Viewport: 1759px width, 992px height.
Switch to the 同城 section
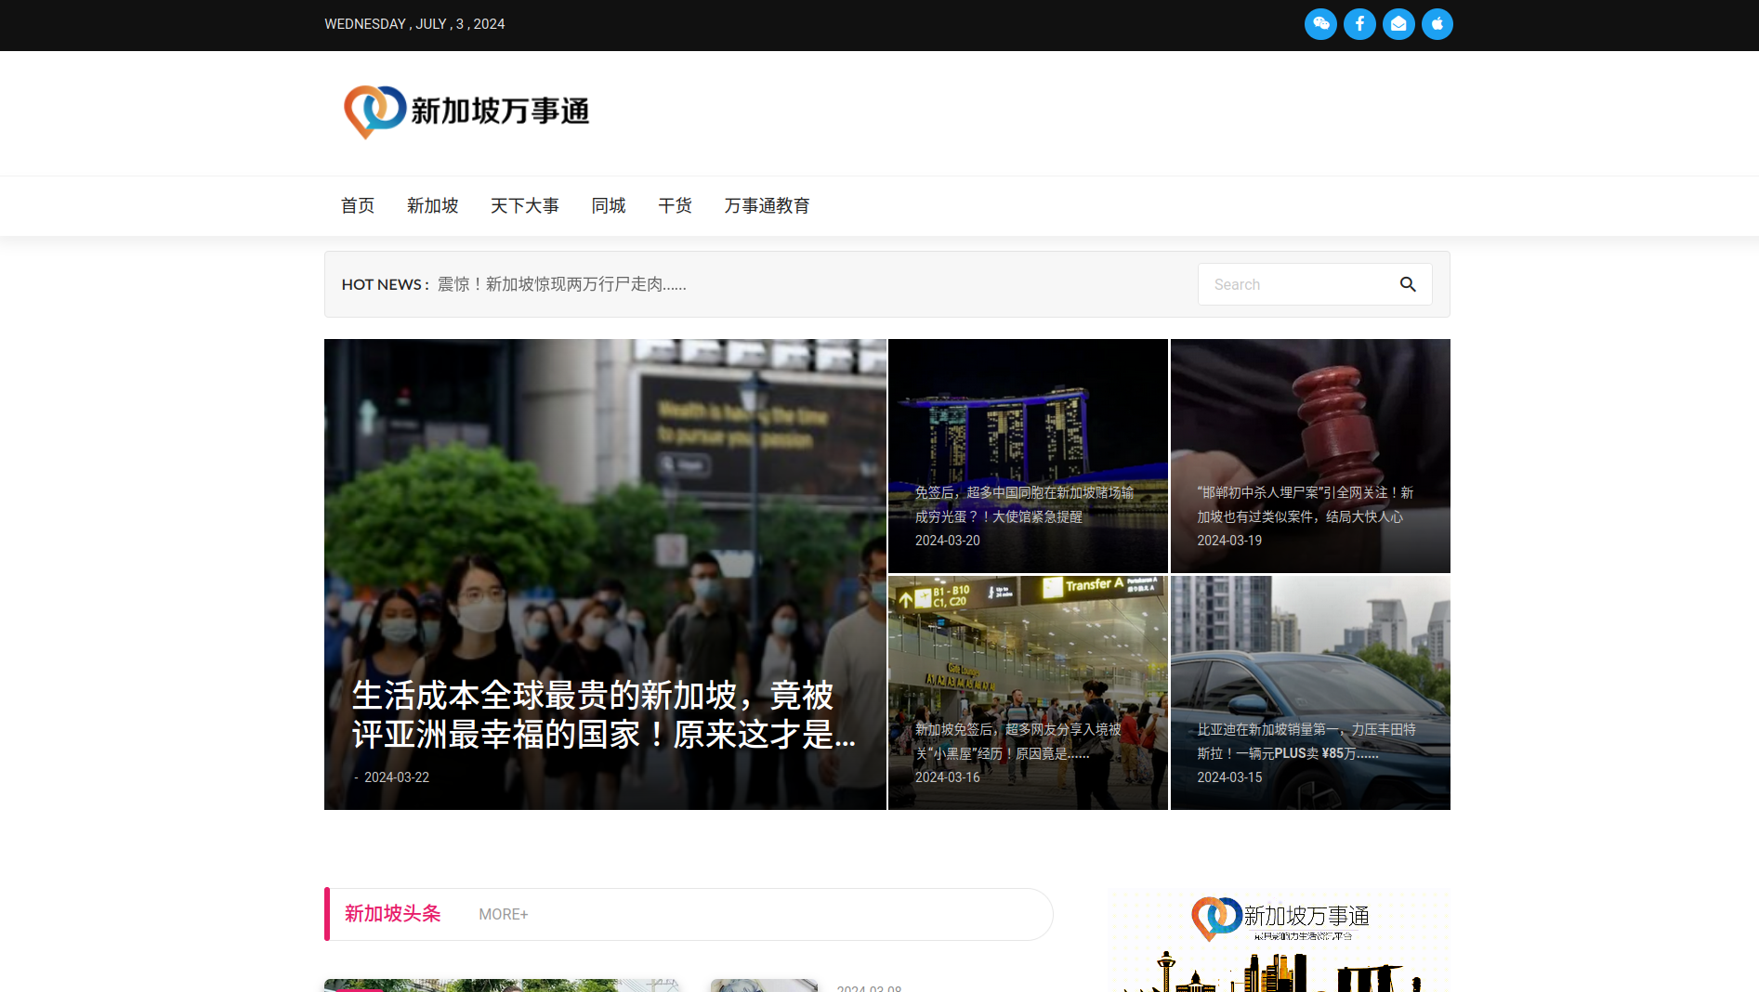pos(609,205)
